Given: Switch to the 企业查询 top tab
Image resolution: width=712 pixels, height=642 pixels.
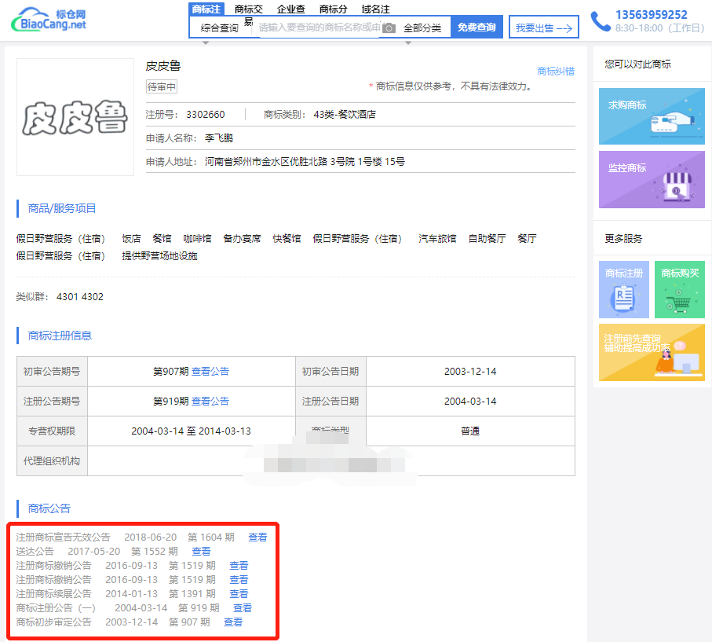Looking at the screenshot, I should click(291, 9).
